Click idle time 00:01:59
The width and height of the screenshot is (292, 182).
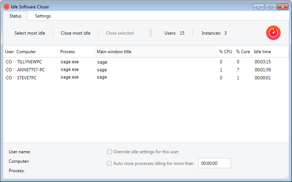click(x=262, y=70)
